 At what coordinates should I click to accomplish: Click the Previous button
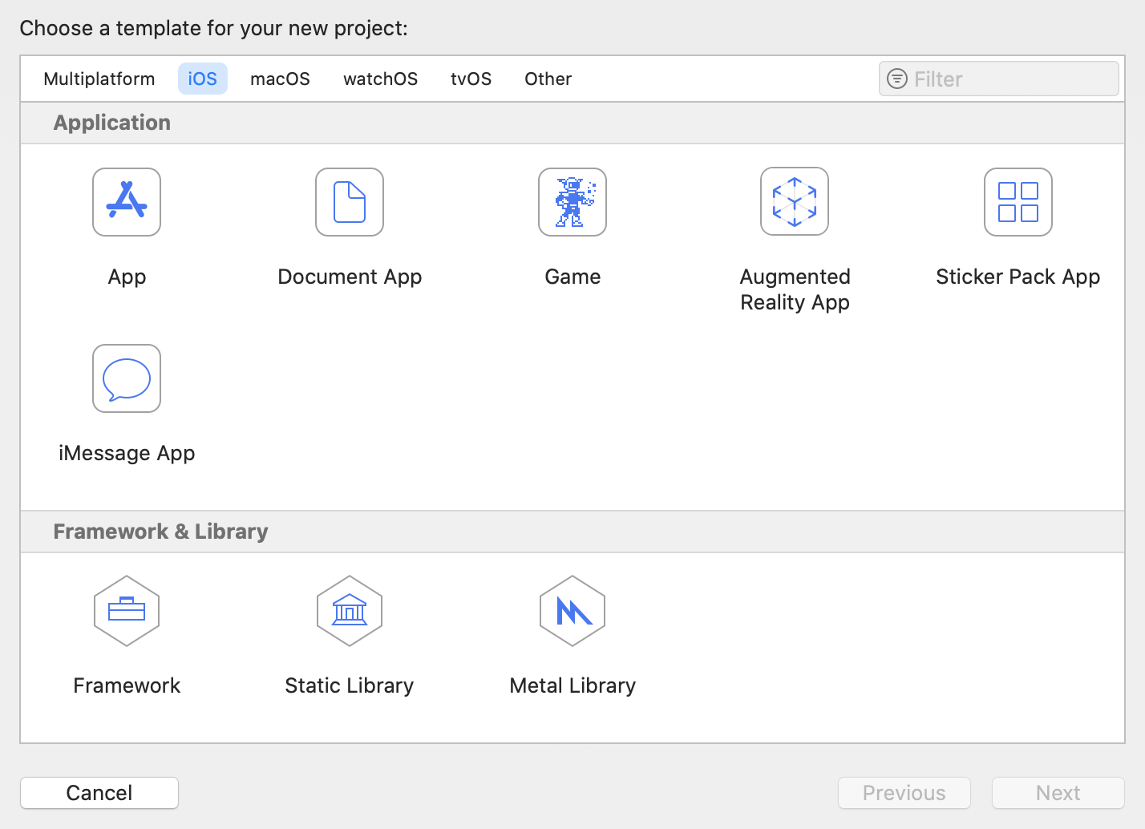(904, 793)
